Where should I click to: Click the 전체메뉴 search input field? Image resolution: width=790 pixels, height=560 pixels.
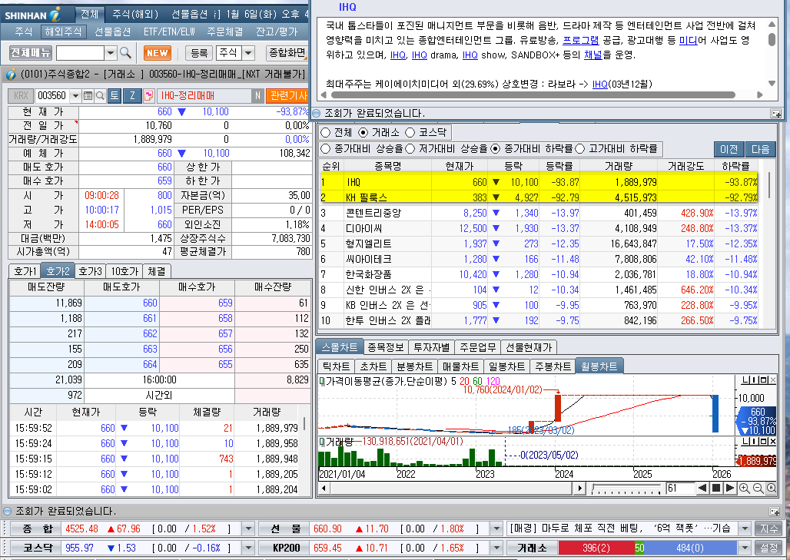80,53
